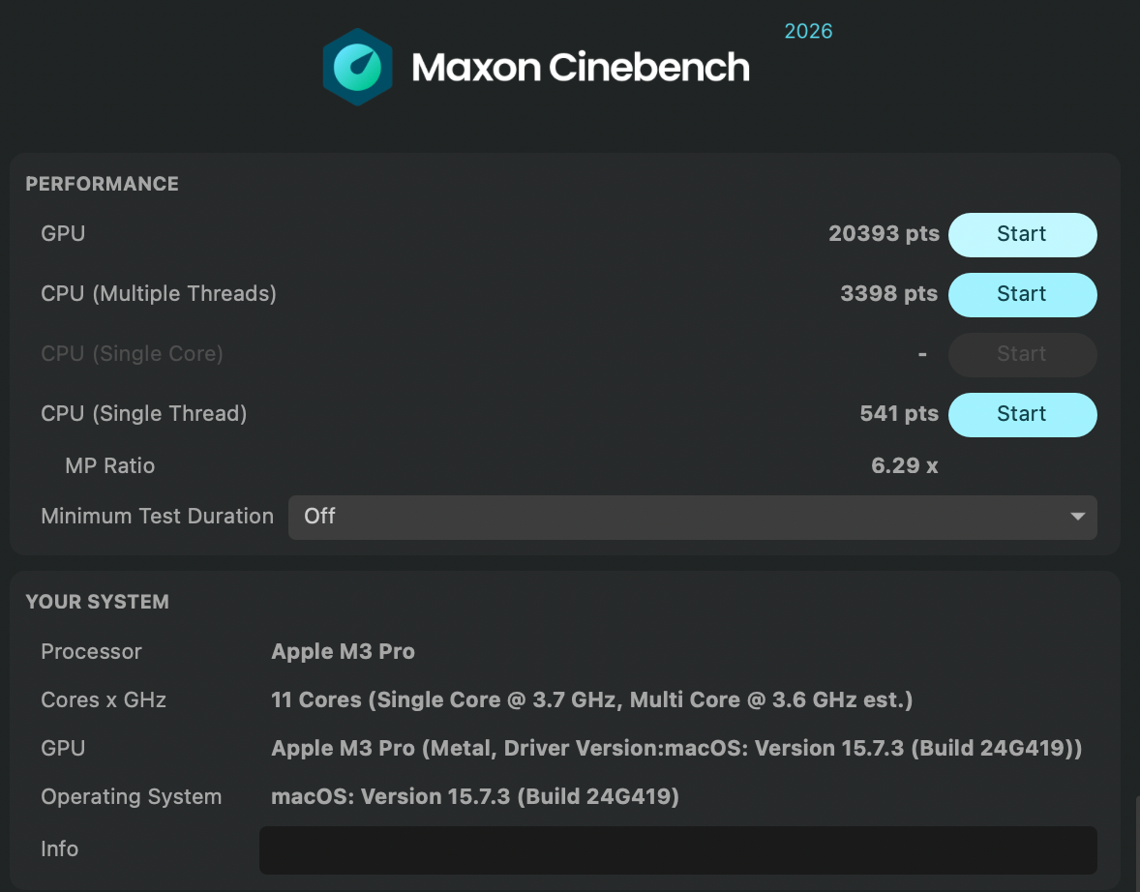The width and height of the screenshot is (1140, 892).
Task: Click the CPU (Multiple Threads) label
Action: click(x=159, y=293)
